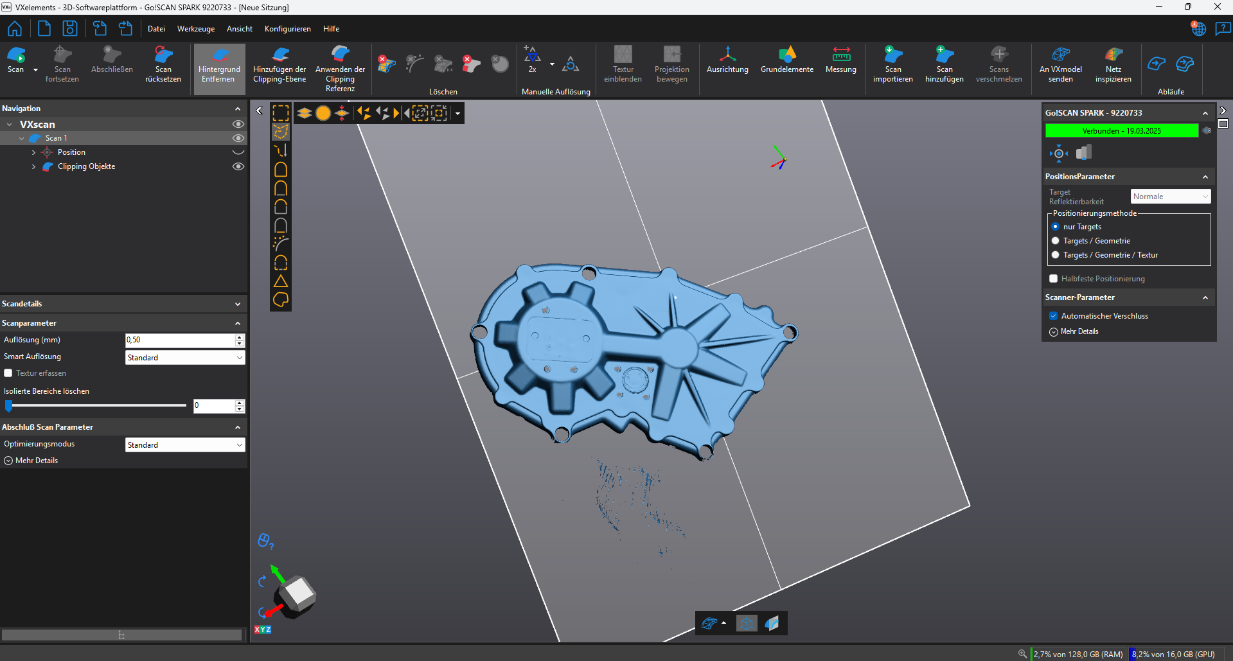This screenshot has width=1233, height=661.
Task: Click Hinzufügen der Clipping-Ebene icon
Action: pyautogui.click(x=279, y=56)
